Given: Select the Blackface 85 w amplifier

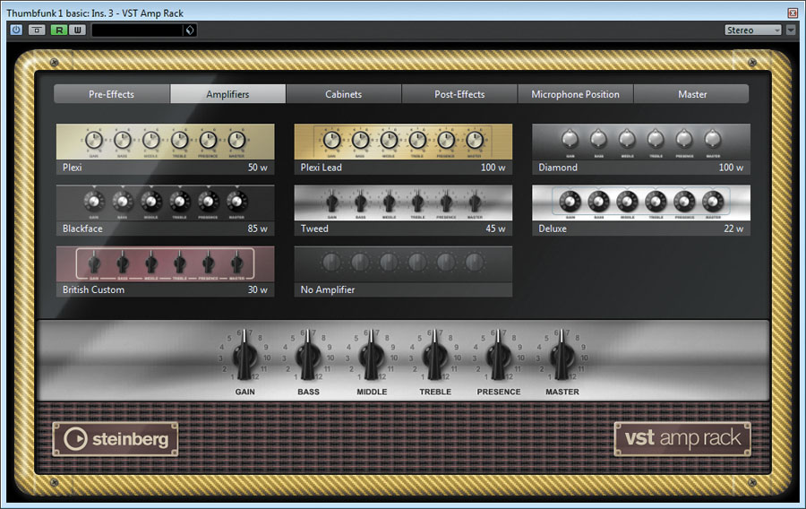Looking at the screenshot, I should point(165,210).
